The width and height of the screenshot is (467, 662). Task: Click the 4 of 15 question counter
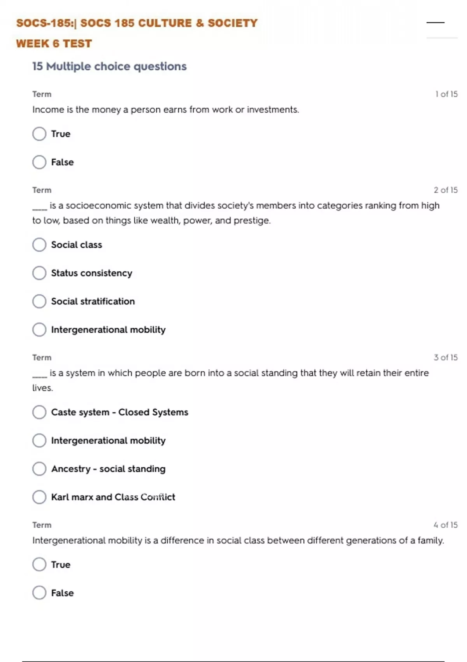tap(446, 525)
